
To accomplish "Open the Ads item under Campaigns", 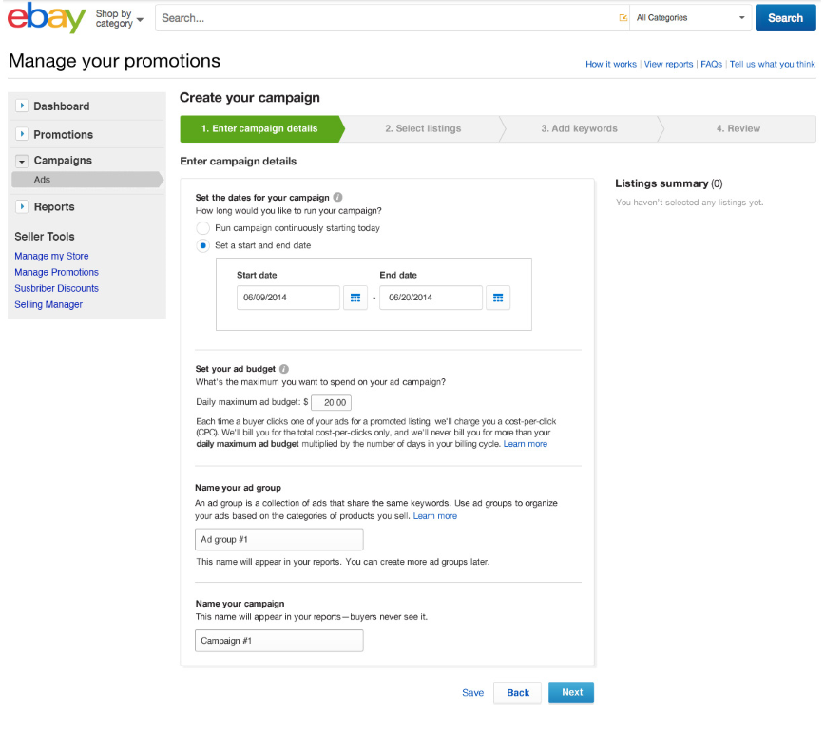I will [x=43, y=180].
